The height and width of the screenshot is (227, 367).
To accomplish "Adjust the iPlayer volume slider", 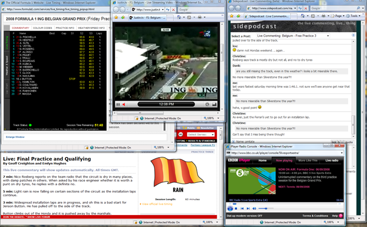I will click(x=266, y=209).
